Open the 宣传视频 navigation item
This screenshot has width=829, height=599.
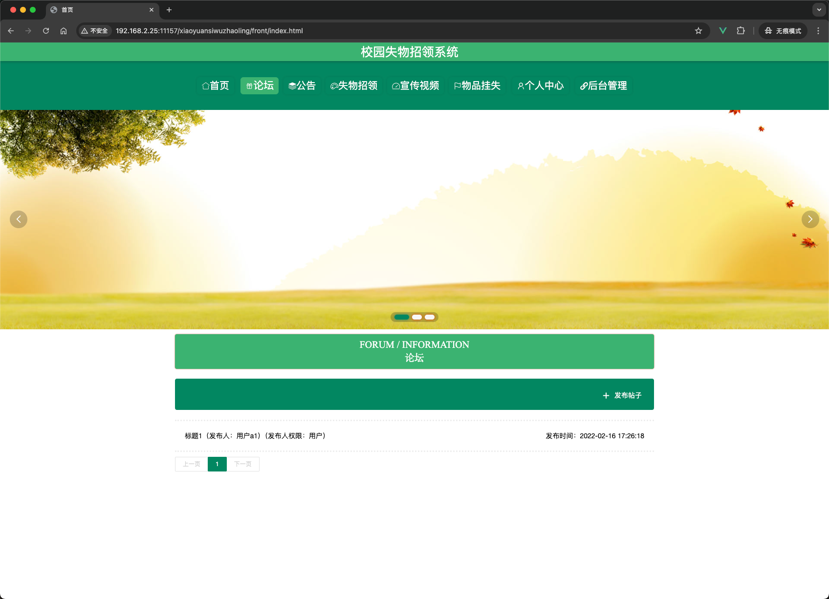click(x=415, y=86)
